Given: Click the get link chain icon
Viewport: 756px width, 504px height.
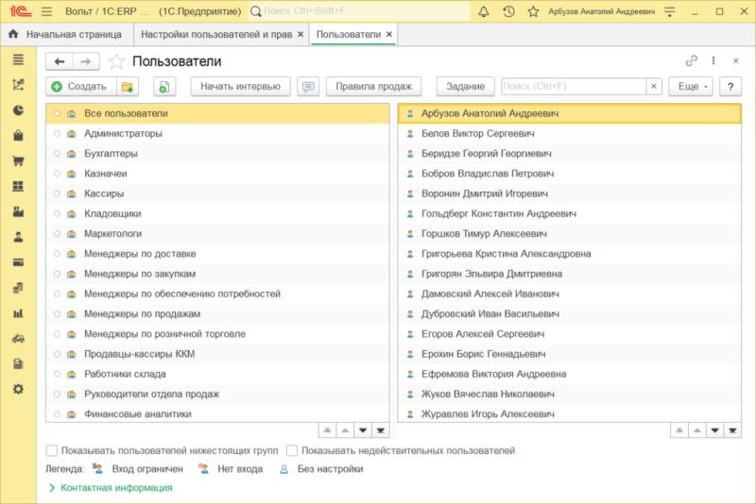Looking at the screenshot, I should [691, 60].
